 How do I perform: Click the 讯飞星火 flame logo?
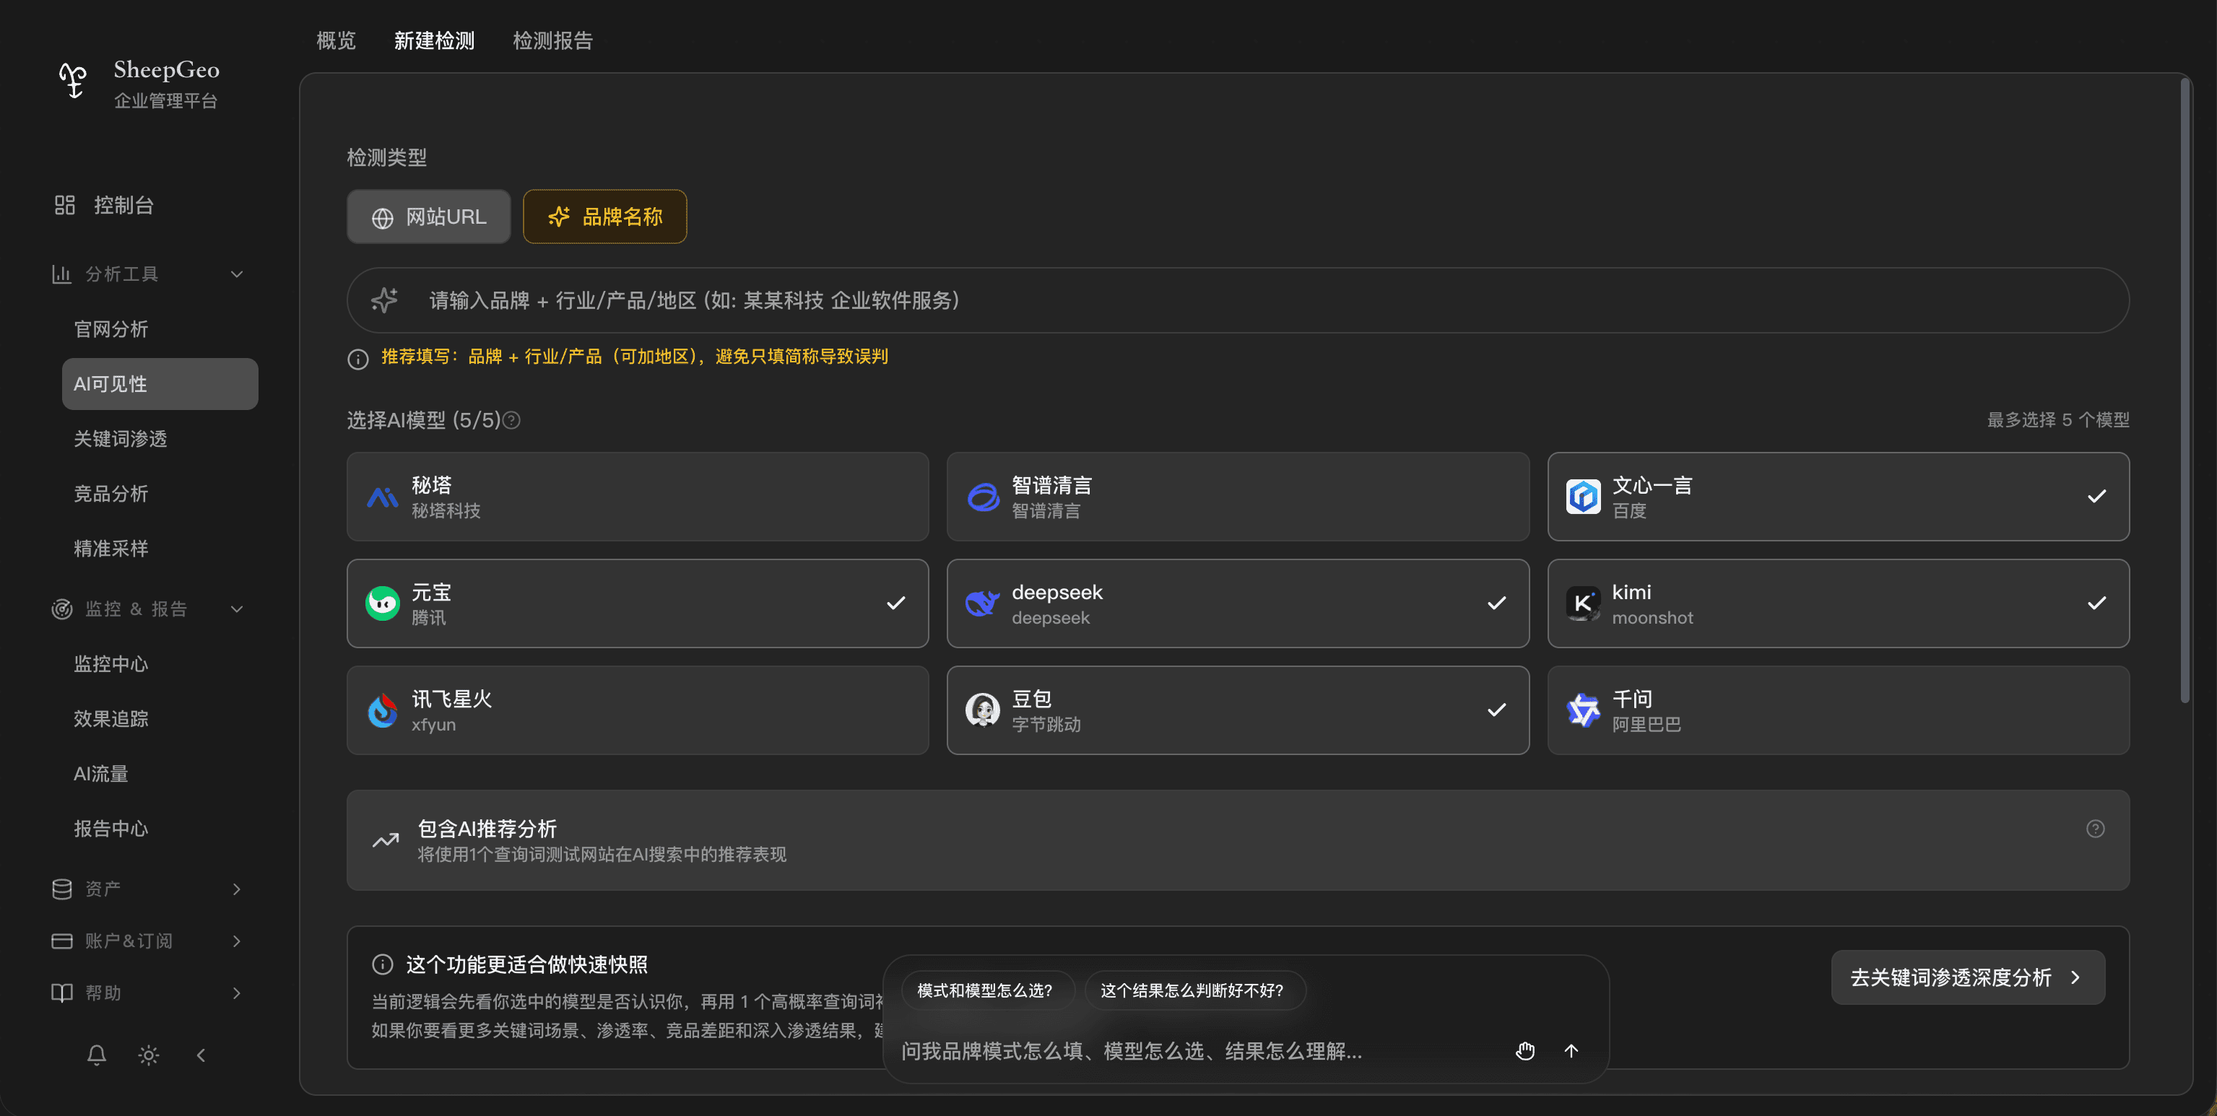382,711
